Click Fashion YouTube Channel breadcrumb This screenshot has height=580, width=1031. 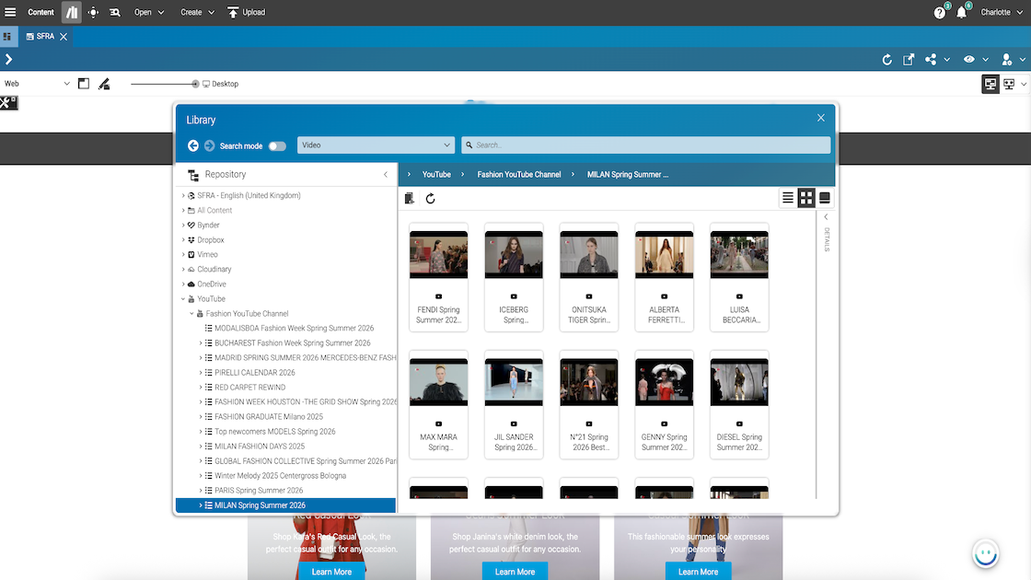click(518, 174)
